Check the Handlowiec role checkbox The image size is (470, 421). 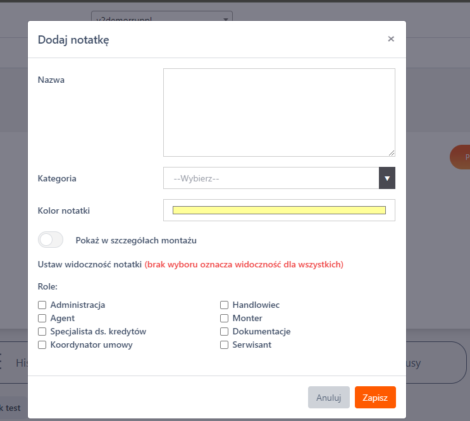pyautogui.click(x=224, y=305)
